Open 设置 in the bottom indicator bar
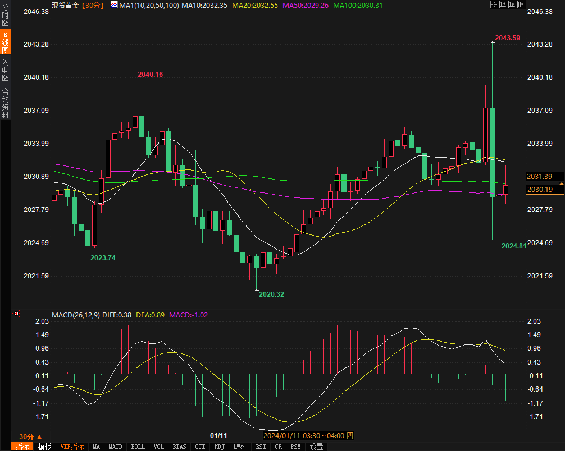 pyautogui.click(x=316, y=447)
